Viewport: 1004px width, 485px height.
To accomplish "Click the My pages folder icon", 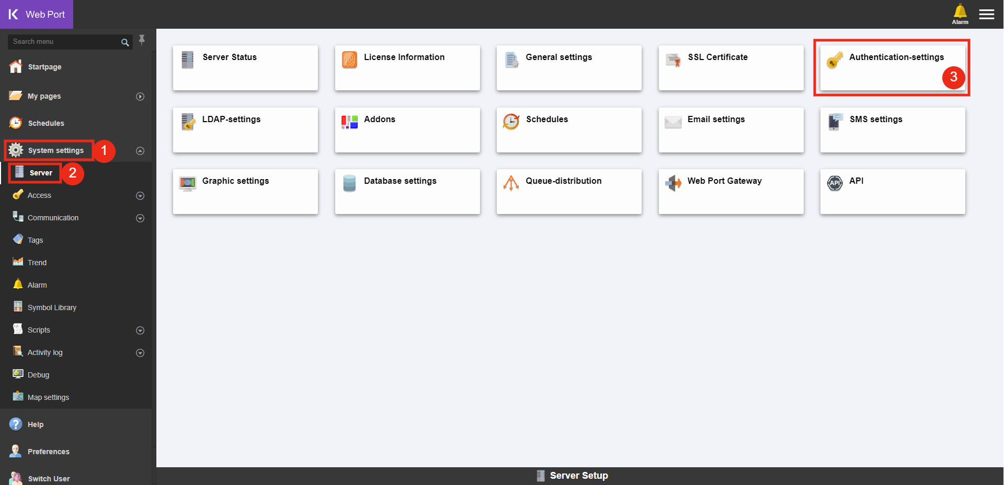I will [16, 96].
